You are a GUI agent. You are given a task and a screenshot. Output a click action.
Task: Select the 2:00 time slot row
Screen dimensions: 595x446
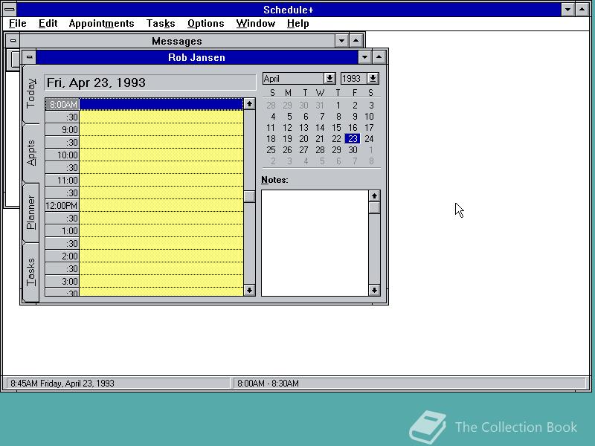coord(144,256)
